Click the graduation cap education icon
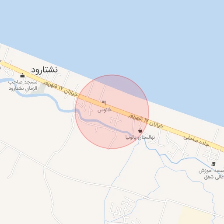Image resolution: width=224 pixels, height=224 pixels. coord(213,164)
